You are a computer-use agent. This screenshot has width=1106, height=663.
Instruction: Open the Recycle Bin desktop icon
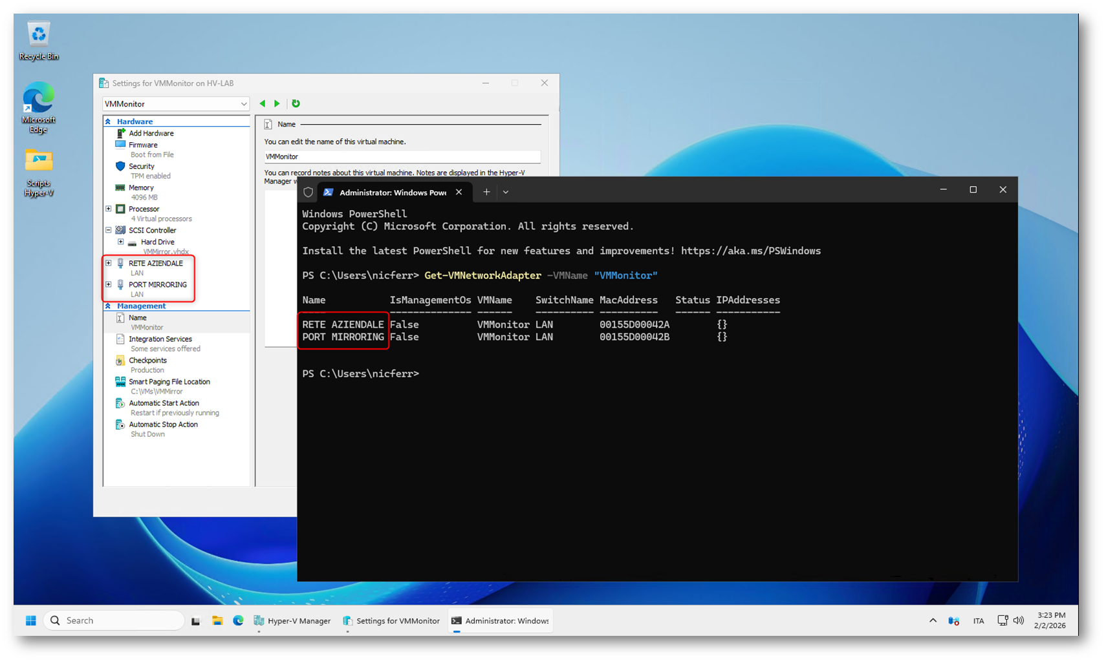[x=38, y=40]
